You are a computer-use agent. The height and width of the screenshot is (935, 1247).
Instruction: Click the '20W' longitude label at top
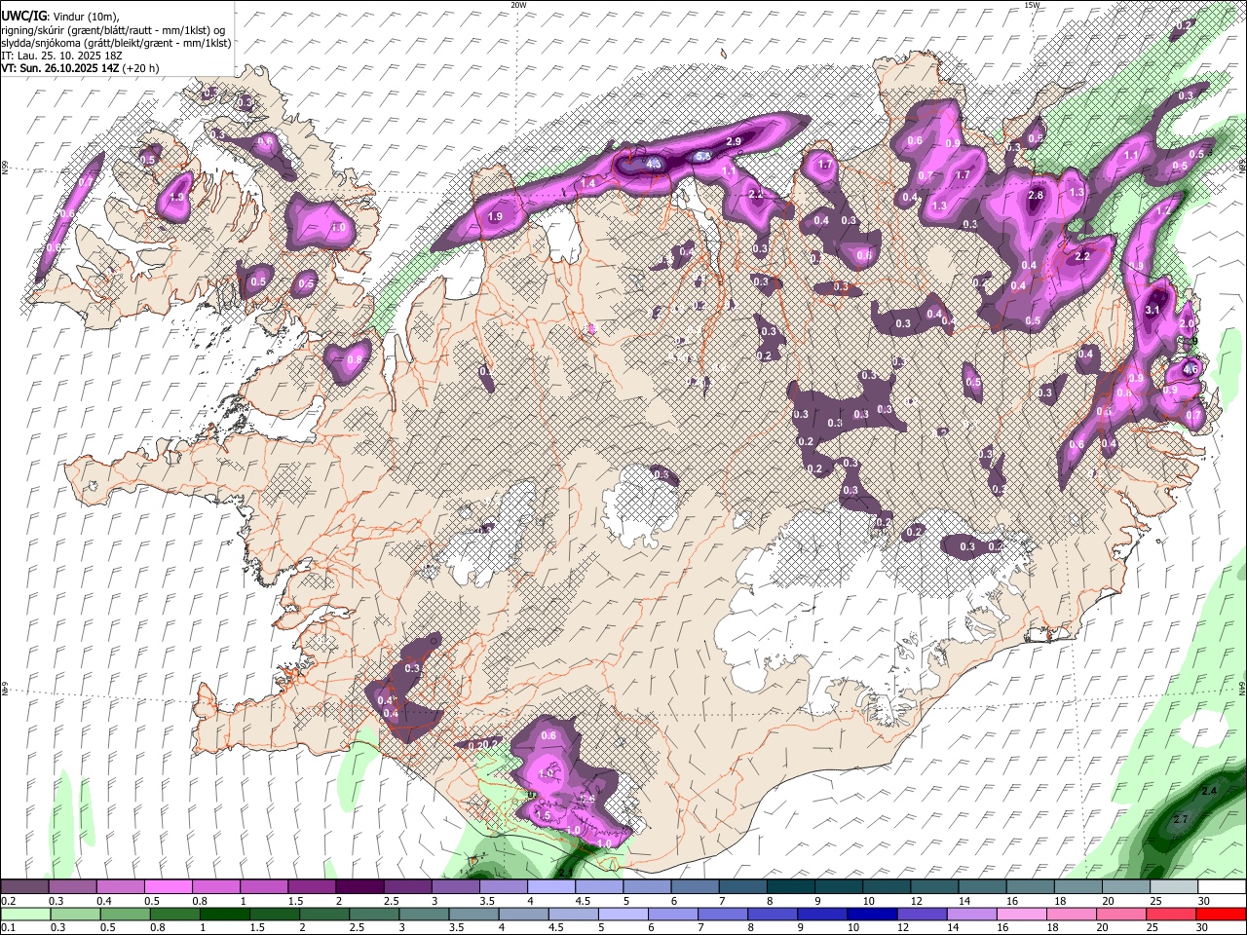[518, 5]
